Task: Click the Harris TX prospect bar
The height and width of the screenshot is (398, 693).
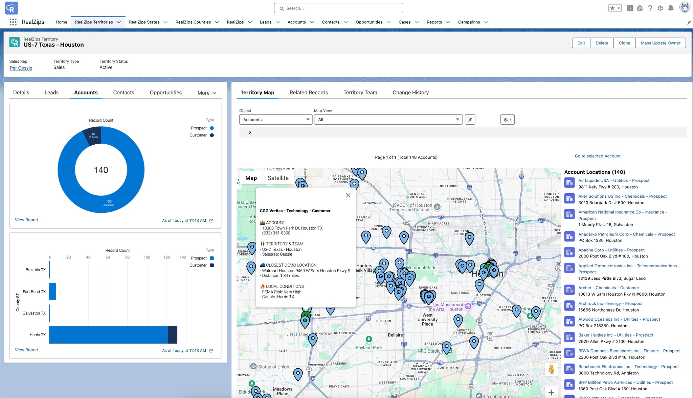Action: [x=108, y=335]
